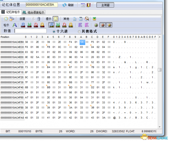Viewport: 169px width, 141px height.
Task: Click the 记忆体位置 address input field
Action: point(42,5)
